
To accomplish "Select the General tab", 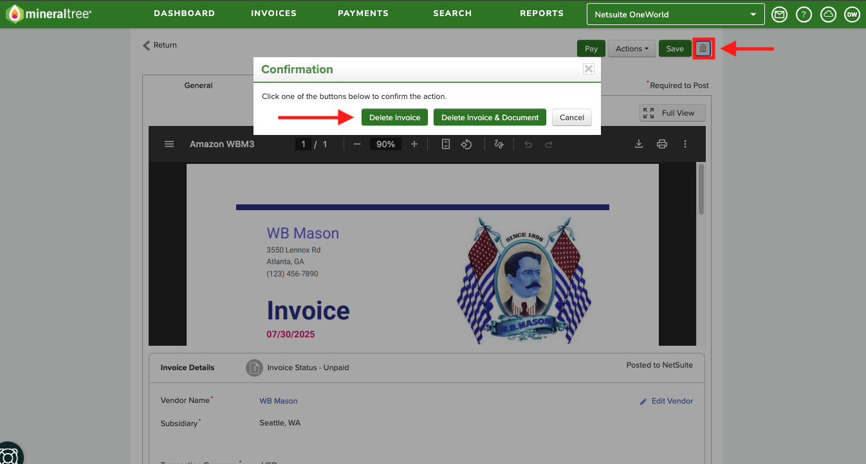I will coord(198,85).
